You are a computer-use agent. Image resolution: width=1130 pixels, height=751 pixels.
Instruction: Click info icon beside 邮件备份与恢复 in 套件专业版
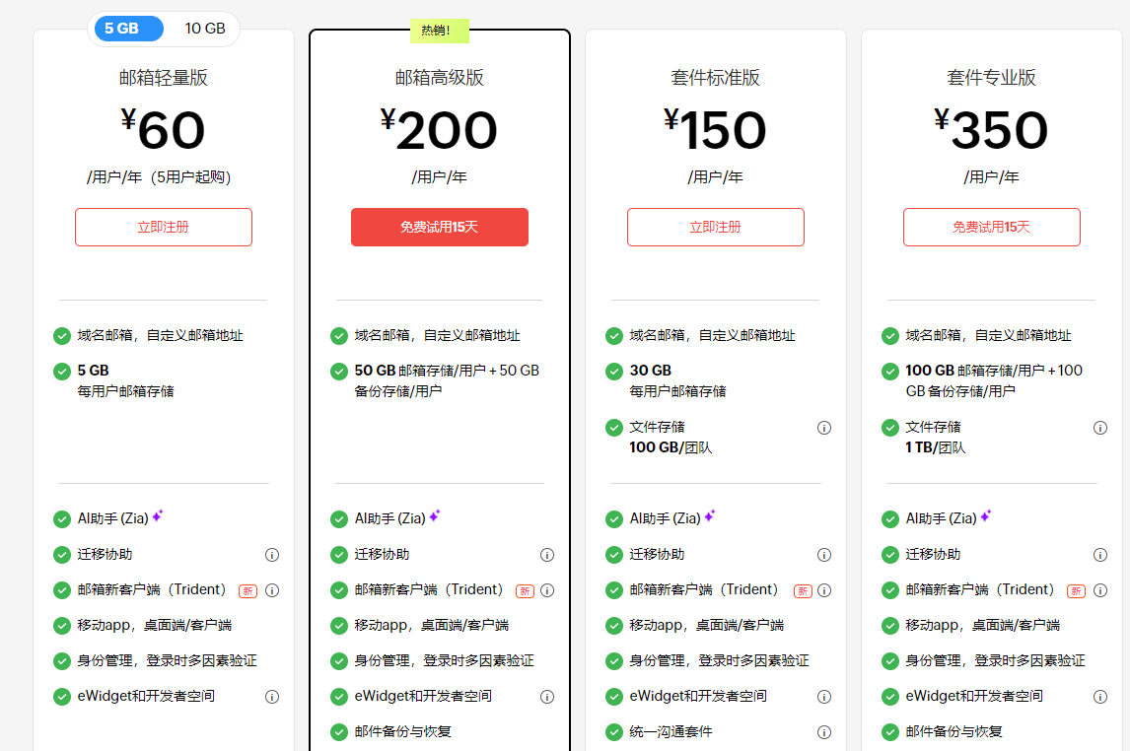tap(1099, 732)
